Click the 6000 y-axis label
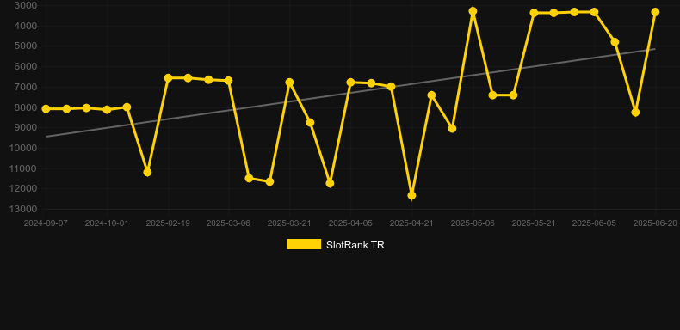The image size is (680, 330). click(x=26, y=66)
